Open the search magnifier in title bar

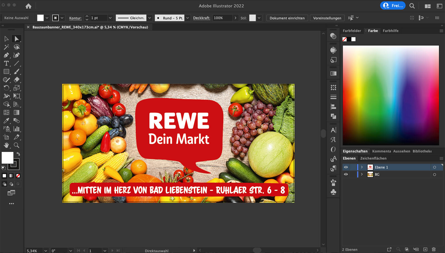click(412, 6)
